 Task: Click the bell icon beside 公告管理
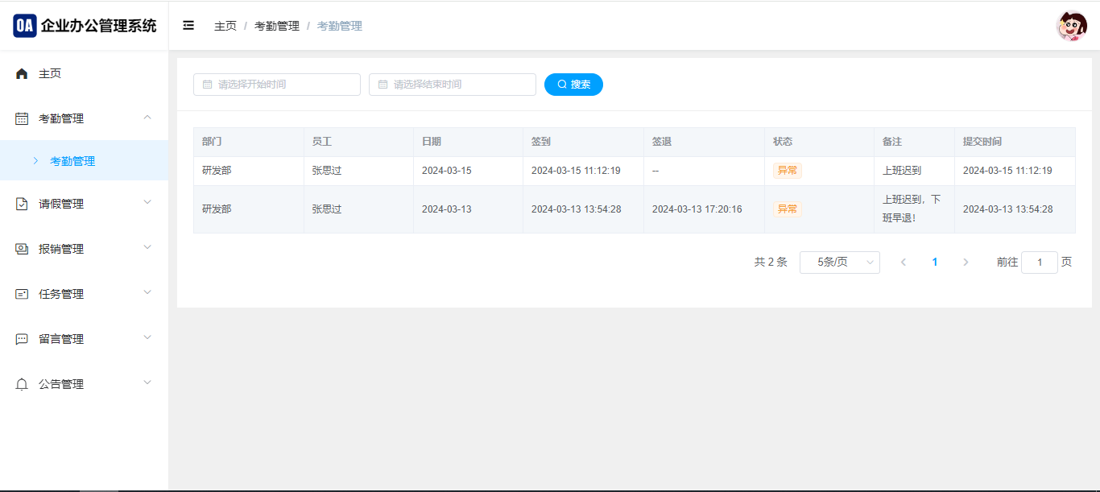pyautogui.click(x=22, y=384)
